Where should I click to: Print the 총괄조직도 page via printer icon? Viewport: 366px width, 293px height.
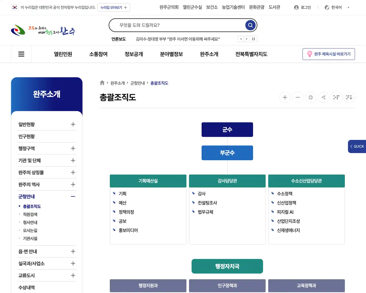pos(311,97)
